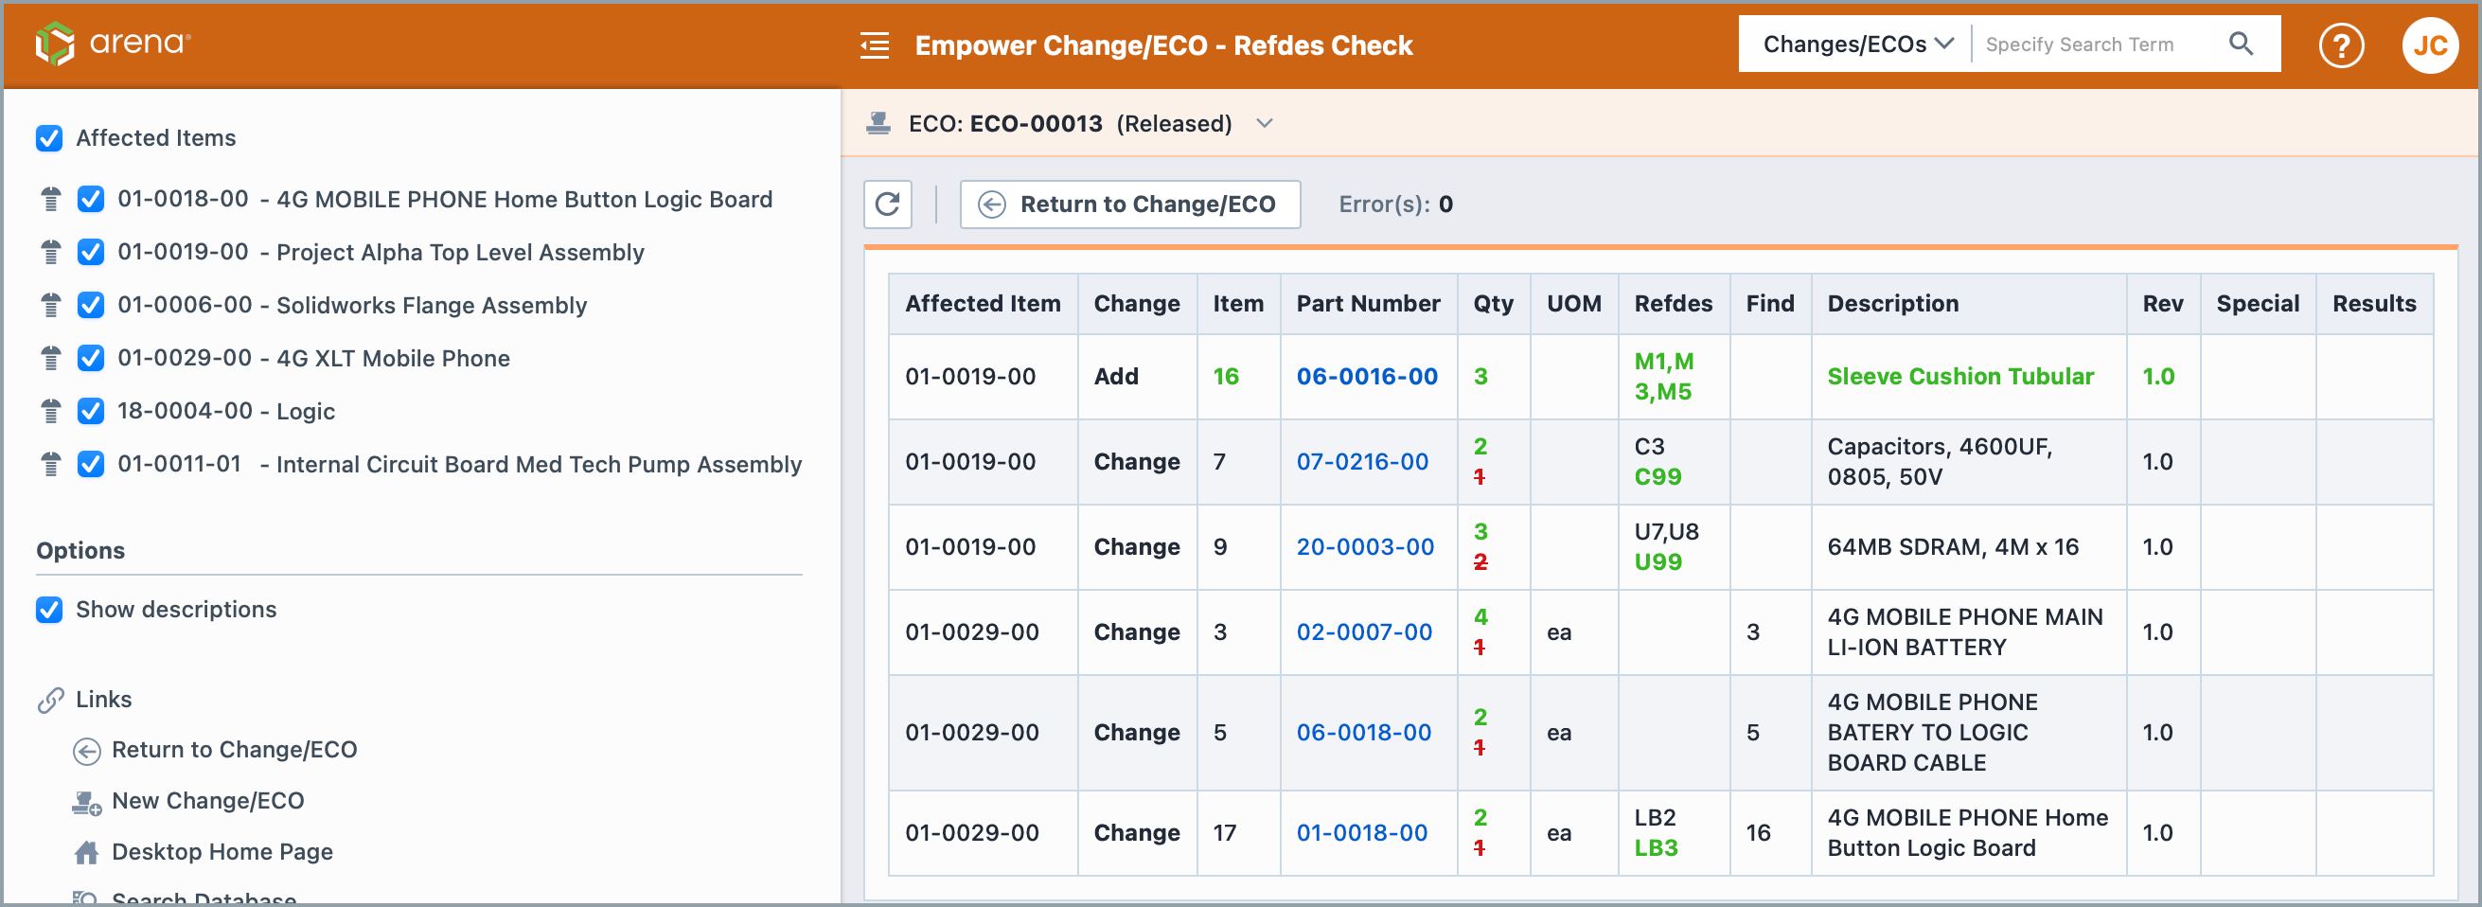Image resolution: width=2482 pixels, height=907 pixels.
Task: Uncheck 01-0006-00 Solidworks Flange Assembly
Action: coord(91,306)
